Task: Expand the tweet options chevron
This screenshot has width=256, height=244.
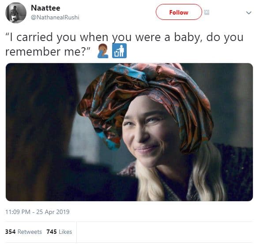Action: [x=248, y=12]
